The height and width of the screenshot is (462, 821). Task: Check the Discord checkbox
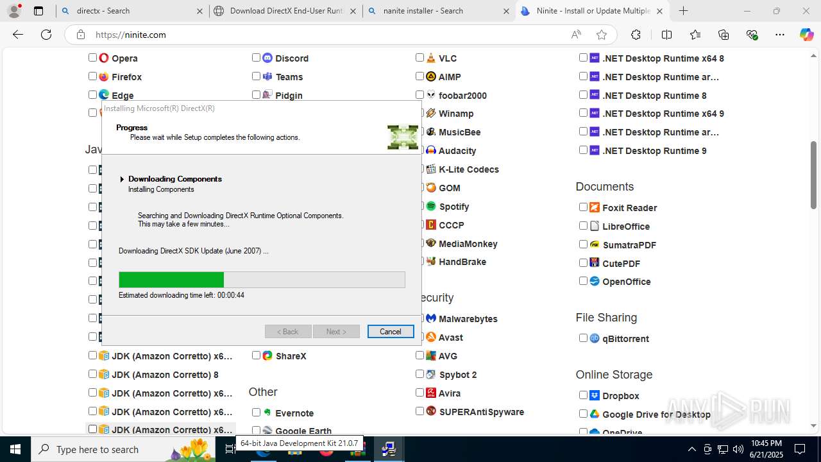coord(256,57)
